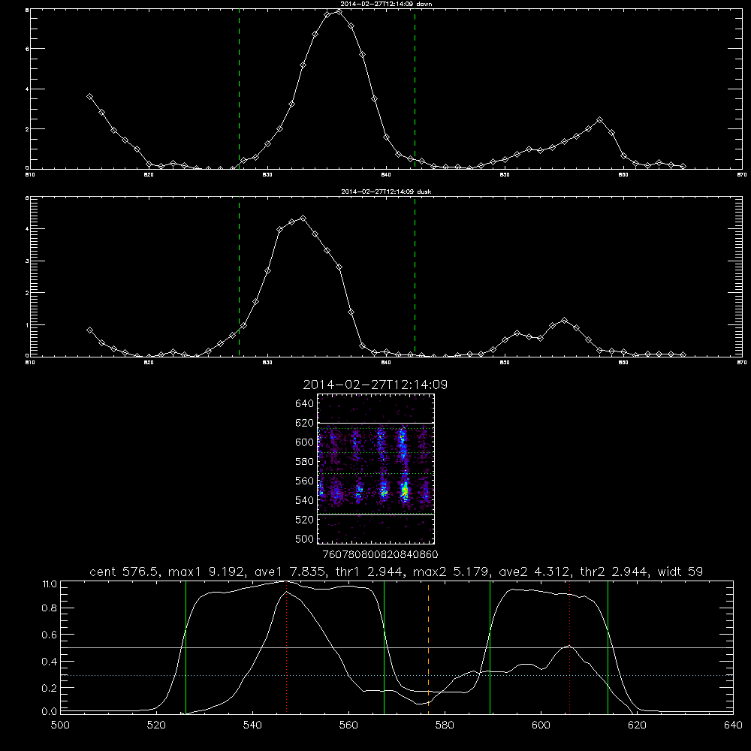Image resolution: width=751 pixels, height=751 pixels.
Task: Click the 'thr1 2.944' value in stats line
Action: point(368,572)
